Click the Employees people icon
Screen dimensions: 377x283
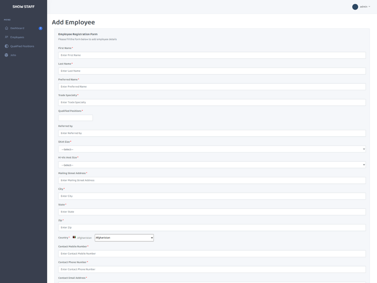(x=7, y=37)
